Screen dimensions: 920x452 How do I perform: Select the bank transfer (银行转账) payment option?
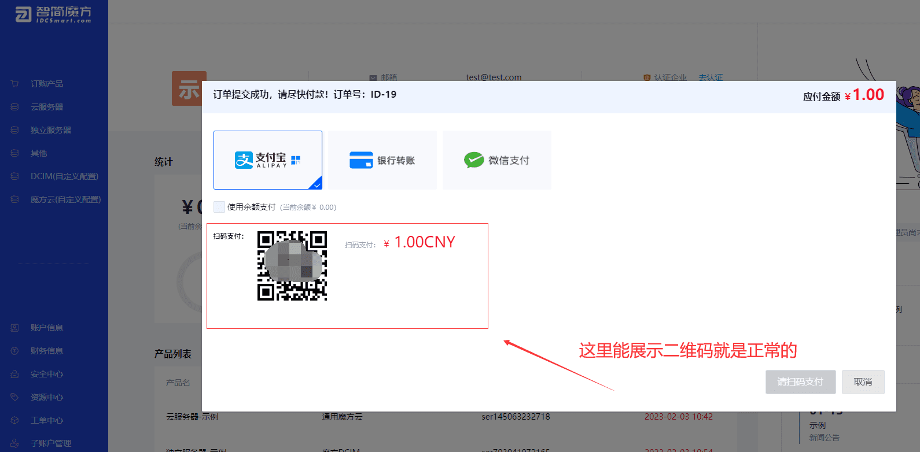(x=382, y=160)
